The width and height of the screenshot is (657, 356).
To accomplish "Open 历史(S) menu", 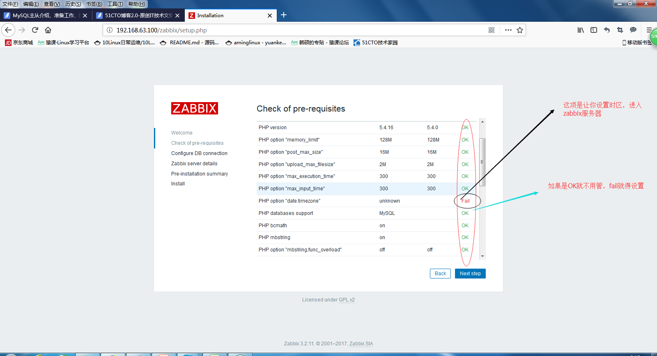I will [x=73, y=4].
